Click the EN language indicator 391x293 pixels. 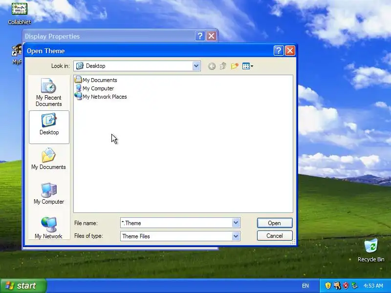(x=305, y=286)
